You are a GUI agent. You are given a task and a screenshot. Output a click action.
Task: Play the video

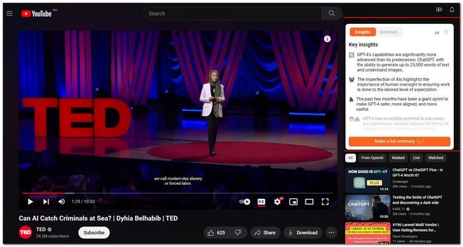coord(30,201)
